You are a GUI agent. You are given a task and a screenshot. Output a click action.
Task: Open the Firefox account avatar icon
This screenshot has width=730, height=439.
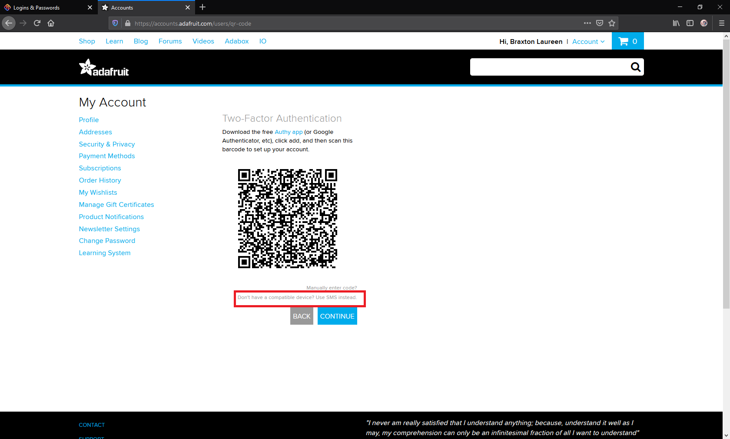click(x=704, y=23)
